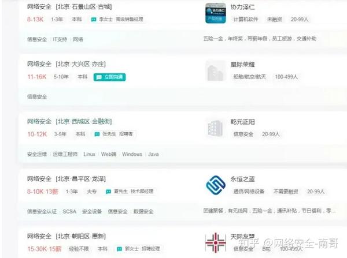Open company name 星际荣耀
The image size is (347, 258).
point(242,65)
